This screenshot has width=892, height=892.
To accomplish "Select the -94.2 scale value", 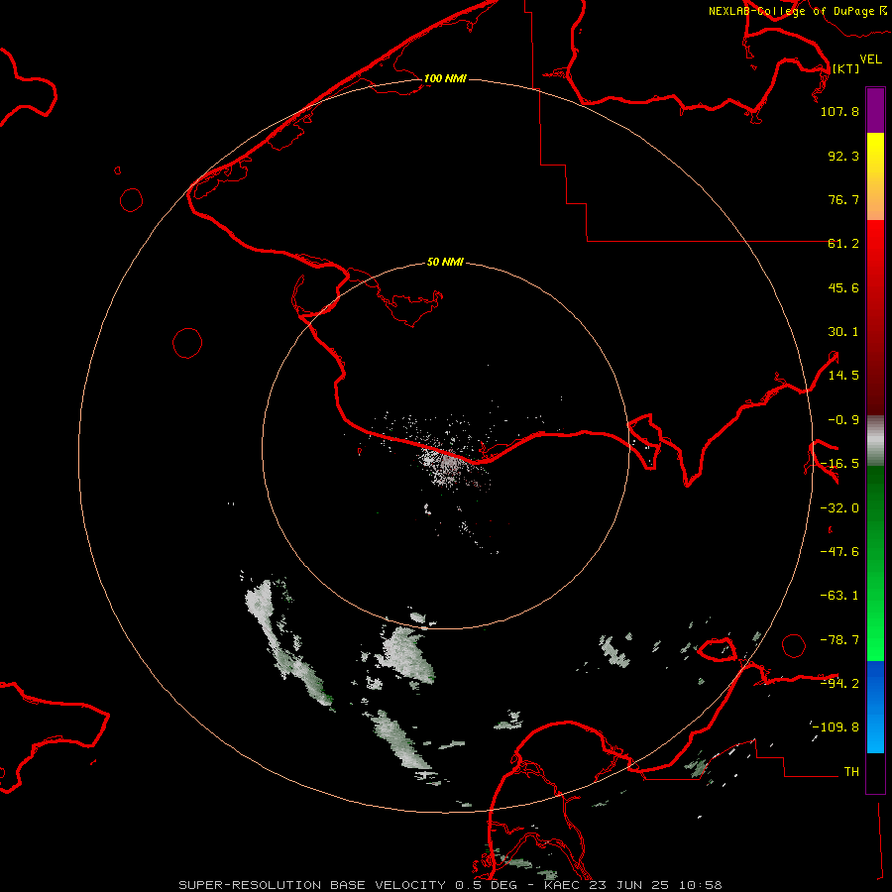I will tap(839, 683).
